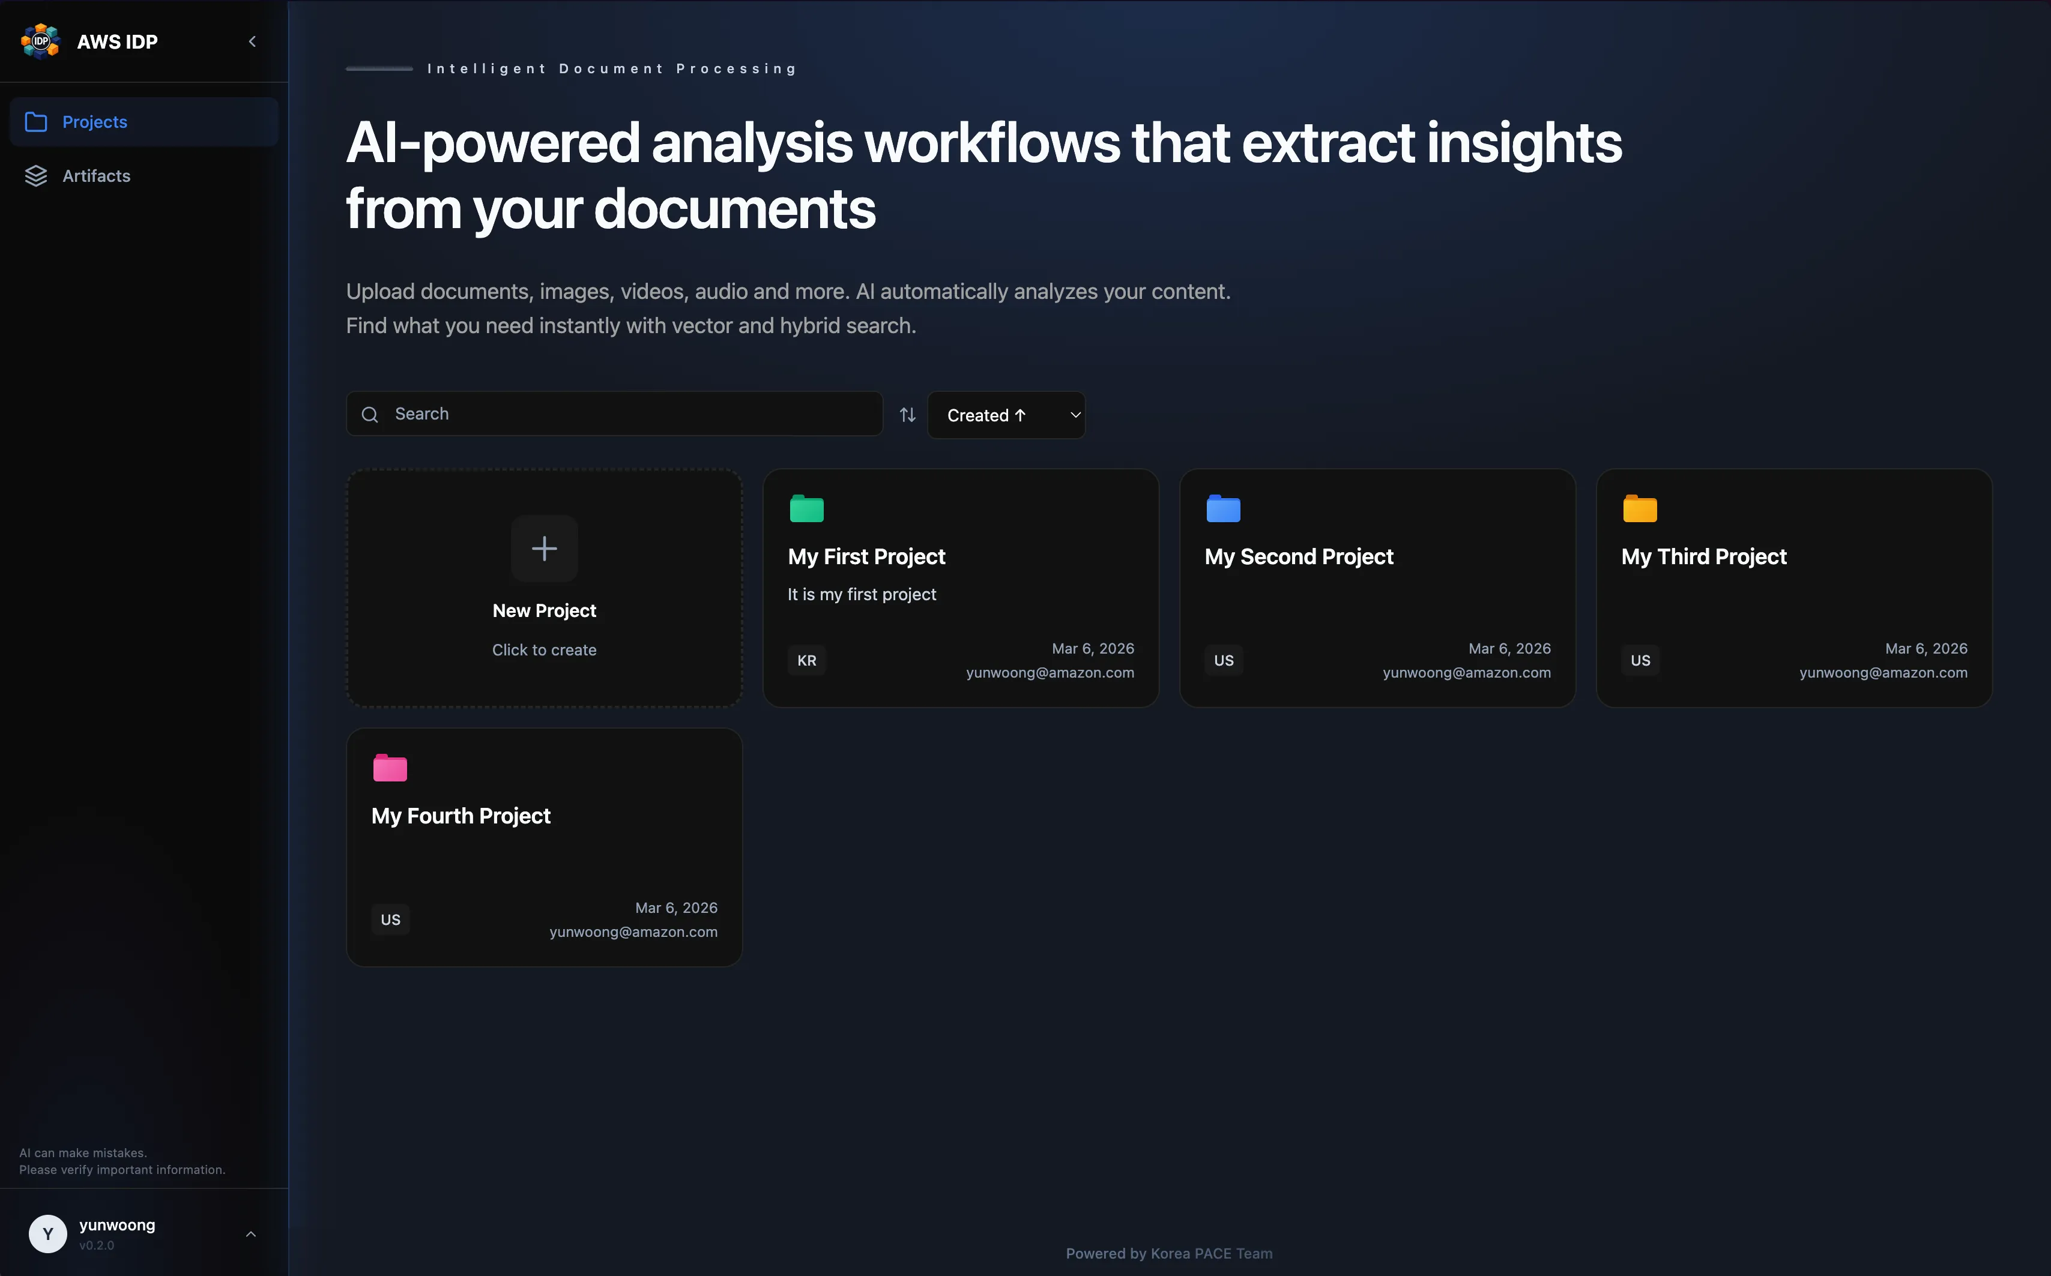Image resolution: width=2051 pixels, height=1276 pixels.
Task: Click the AWS IDP logo icon
Action: click(40, 41)
